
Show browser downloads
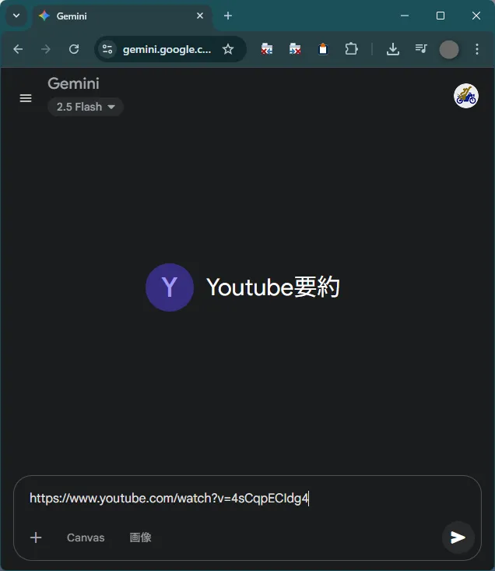tap(393, 49)
